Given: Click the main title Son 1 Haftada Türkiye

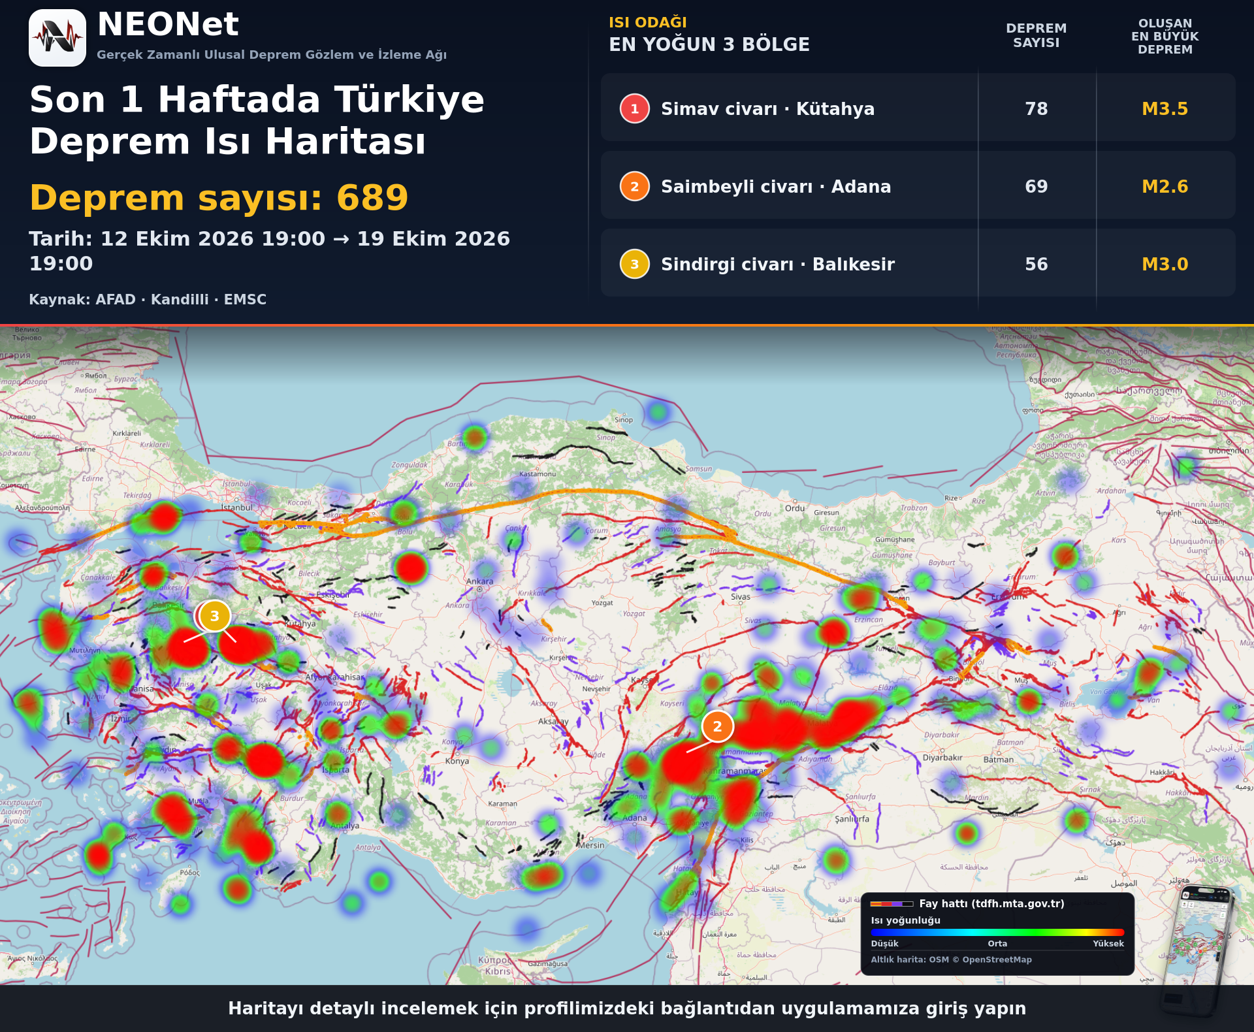Looking at the screenshot, I should (257, 120).
